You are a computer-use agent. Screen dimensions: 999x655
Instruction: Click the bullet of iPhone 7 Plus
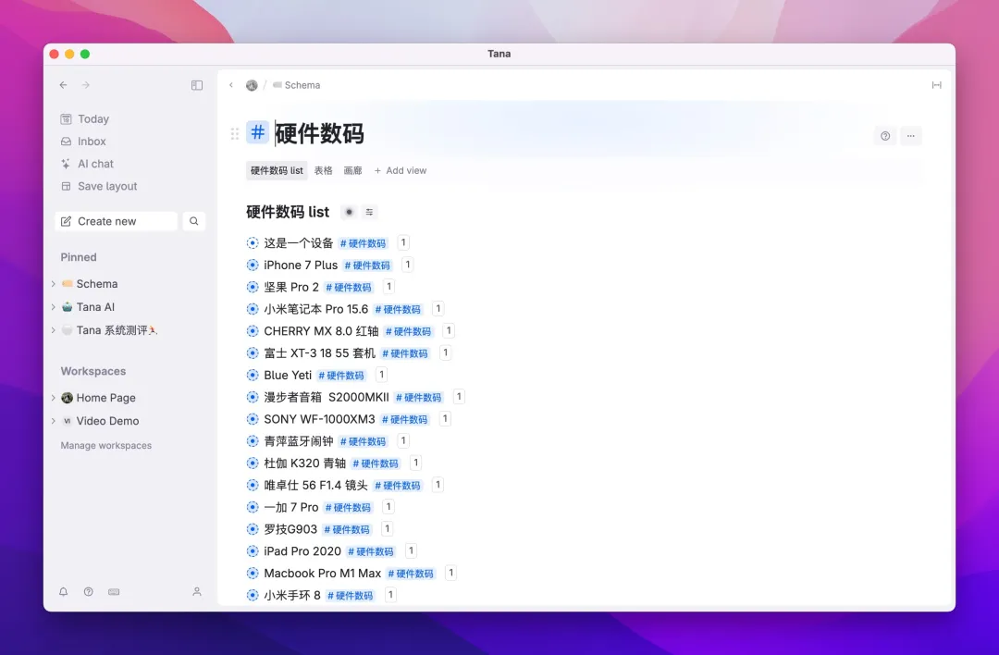[x=253, y=266]
